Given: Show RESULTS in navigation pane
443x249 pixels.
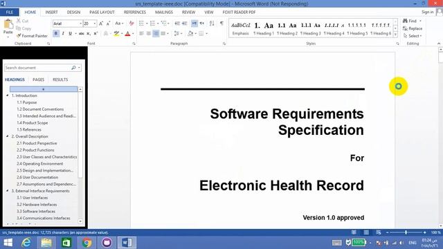Looking at the screenshot, I should click(x=60, y=80).
